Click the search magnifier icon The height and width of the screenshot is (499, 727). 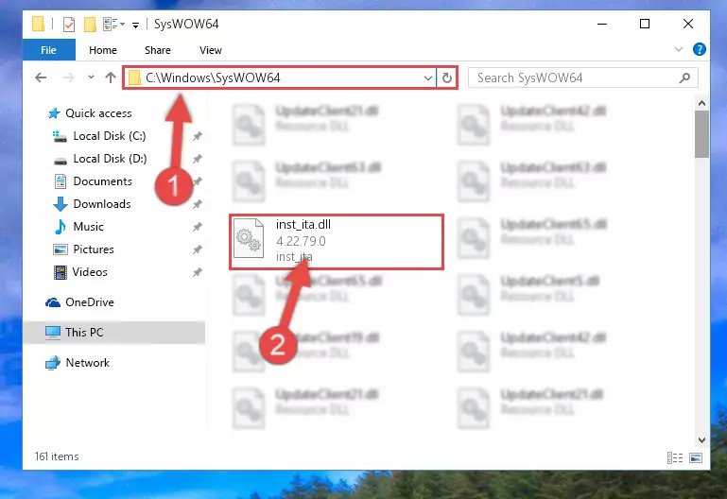(684, 77)
